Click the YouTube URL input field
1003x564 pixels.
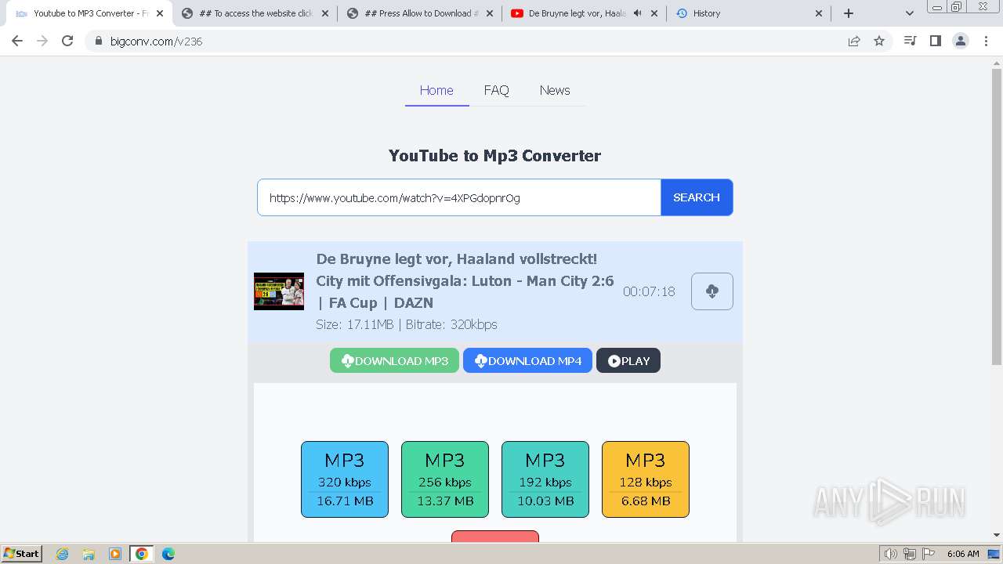click(x=459, y=197)
